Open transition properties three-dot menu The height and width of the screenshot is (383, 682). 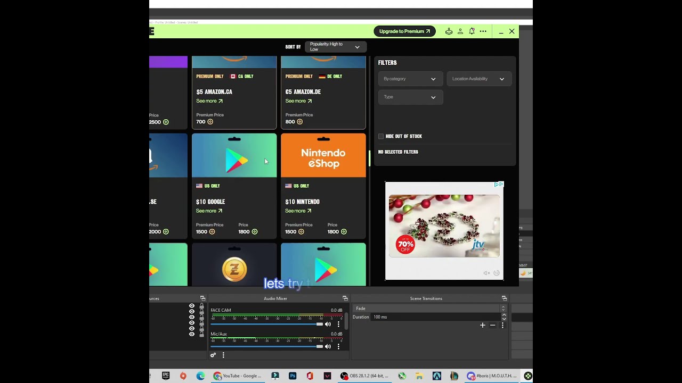[502, 325]
